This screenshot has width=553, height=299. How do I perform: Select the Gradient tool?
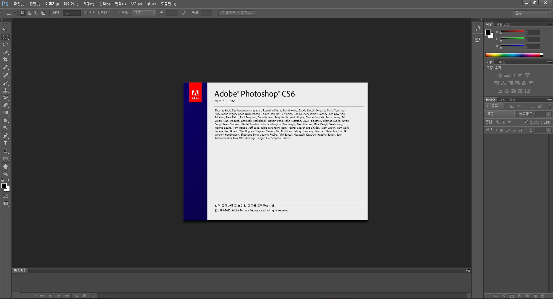point(5,113)
